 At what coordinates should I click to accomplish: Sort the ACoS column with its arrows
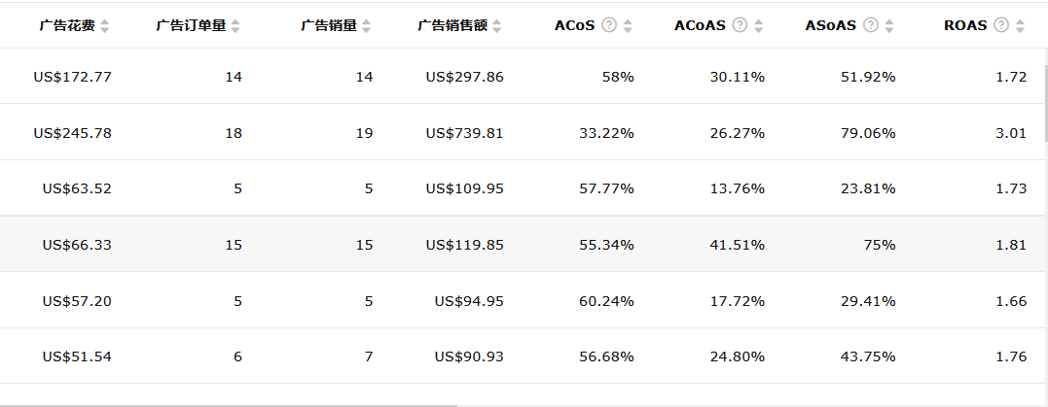(628, 26)
